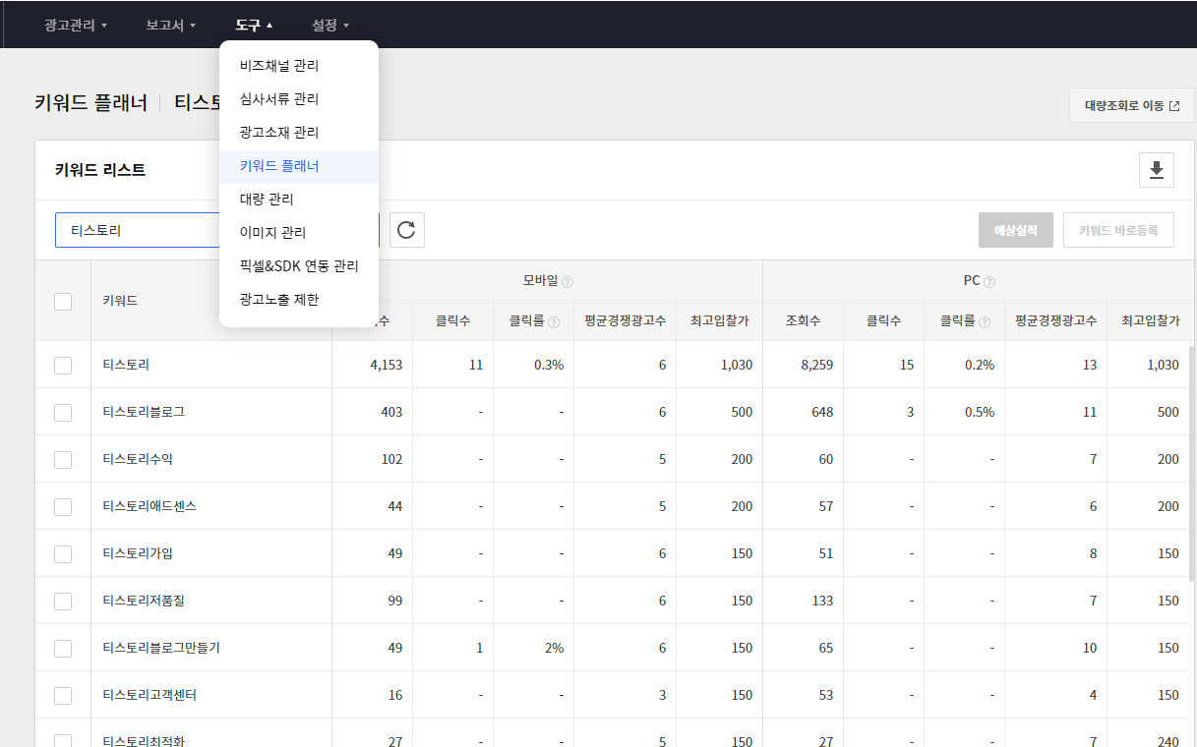The image size is (1197, 747).
Task: Click the 키워드 플래너 page title
Action: pyautogui.click(x=90, y=103)
